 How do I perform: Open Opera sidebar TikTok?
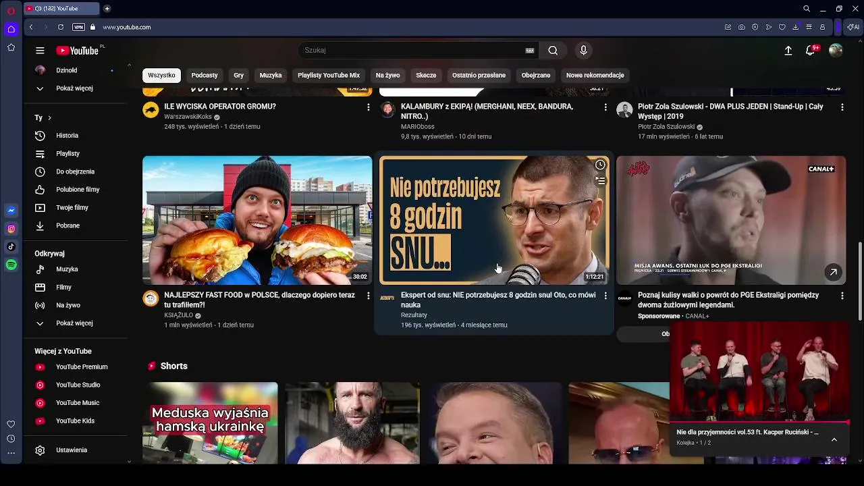click(x=11, y=247)
